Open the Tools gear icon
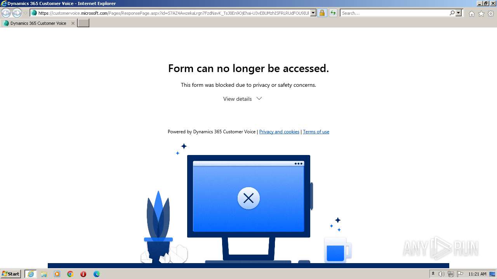The height and width of the screenshot is (279, 497). [491, 14]
